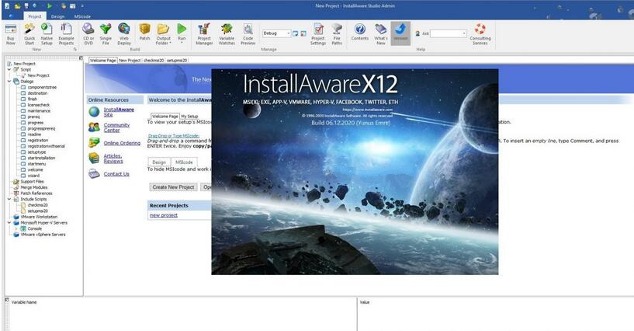Screen dimensions: 634x331
Task: Select the licensecheck dialog in tree
Action: pyautogui.click(x=38, y=105)
